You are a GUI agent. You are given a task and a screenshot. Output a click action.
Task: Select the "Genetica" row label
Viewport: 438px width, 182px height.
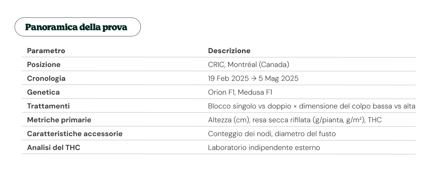tap(43, 92)
